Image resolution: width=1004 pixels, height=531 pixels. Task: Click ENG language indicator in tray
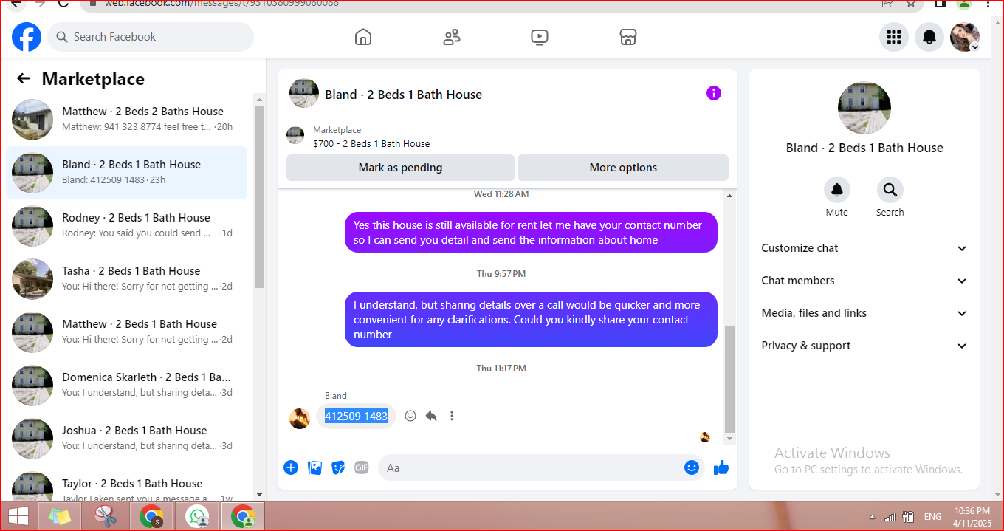point(932,517)
